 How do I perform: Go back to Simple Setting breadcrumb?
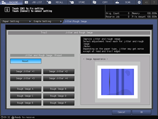tap(47, 21)
